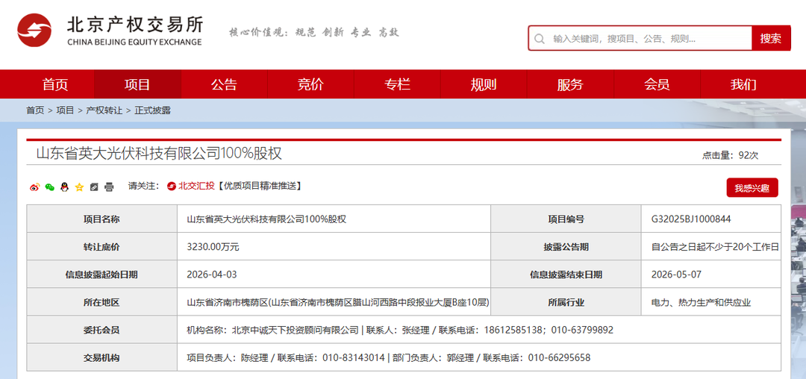
Task: Click the yellow star favorite icon
Action: 79,187
